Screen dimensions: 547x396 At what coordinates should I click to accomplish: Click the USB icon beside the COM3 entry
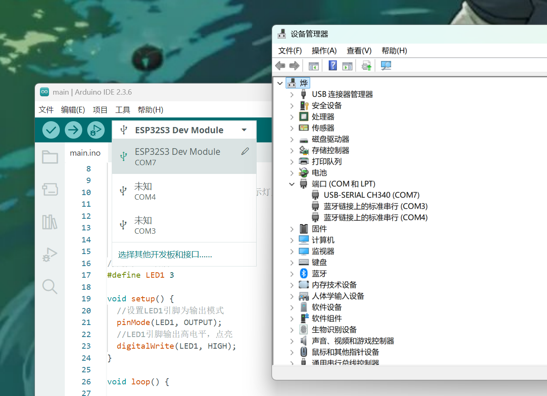point(123,225)
